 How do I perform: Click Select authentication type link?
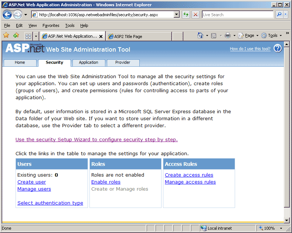click(x=50, y=203)
